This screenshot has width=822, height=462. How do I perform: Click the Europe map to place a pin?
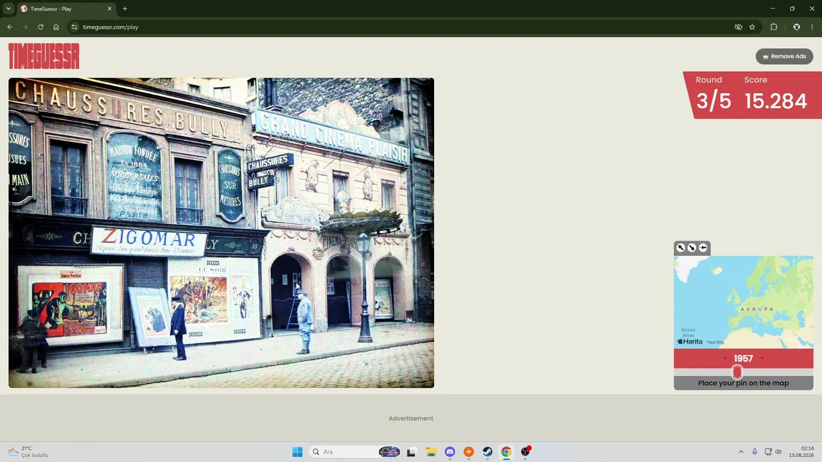tap(744, 302)
